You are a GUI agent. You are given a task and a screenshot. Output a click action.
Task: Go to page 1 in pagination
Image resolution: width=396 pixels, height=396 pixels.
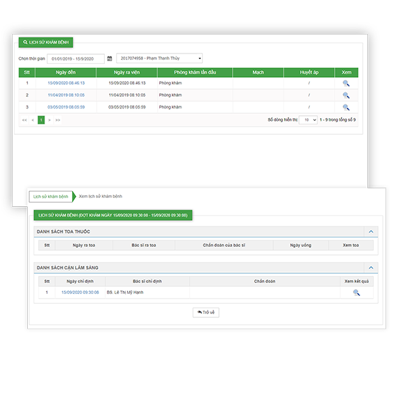point(41,120)
